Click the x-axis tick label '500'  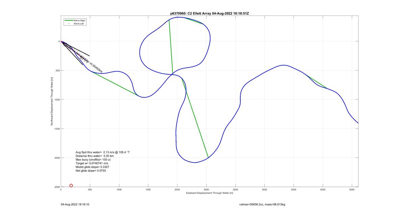[90, 190]
